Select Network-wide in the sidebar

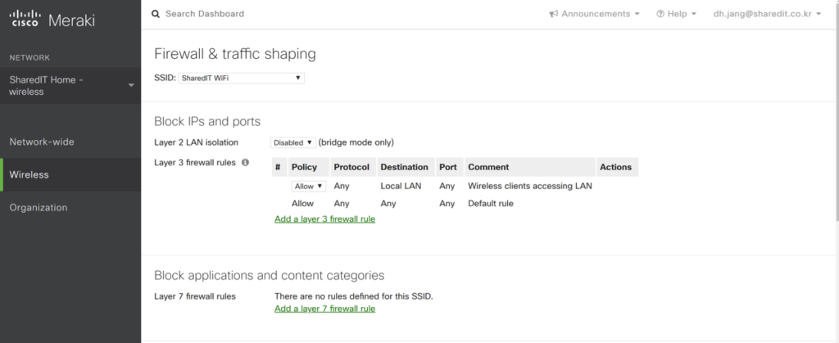click(42, 142)
